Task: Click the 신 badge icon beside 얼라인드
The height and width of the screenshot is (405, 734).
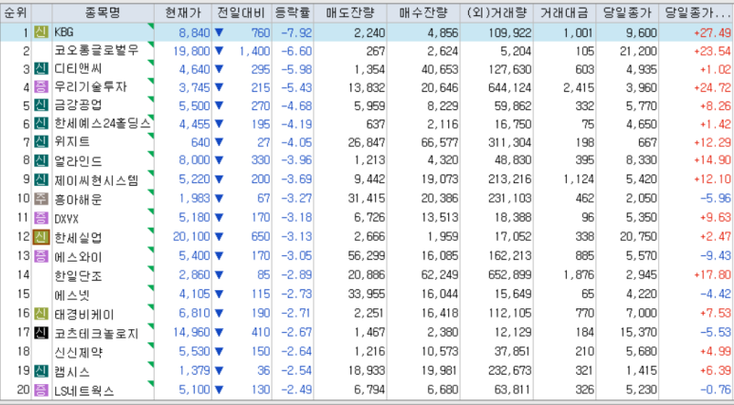Action: pyautogui.click(x=41, y=160)
